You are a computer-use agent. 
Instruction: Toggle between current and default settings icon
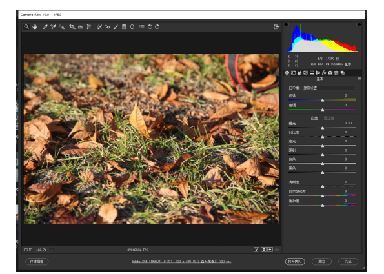[x=277, y=250]
